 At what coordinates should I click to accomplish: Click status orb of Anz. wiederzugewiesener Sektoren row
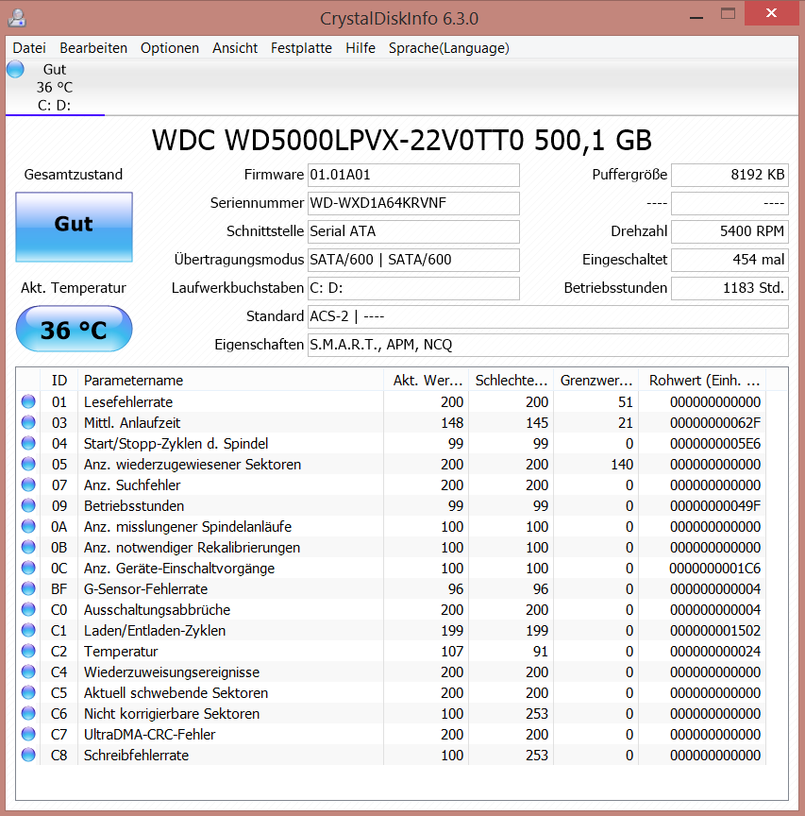click(x=28, y=465)
